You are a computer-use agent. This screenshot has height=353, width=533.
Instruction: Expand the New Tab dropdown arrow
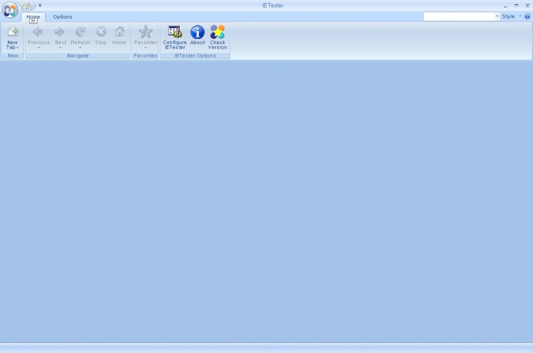18,47
